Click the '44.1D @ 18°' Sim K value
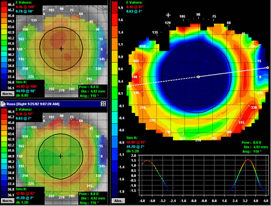The image size is (271, 206). [x=25, y=91]
